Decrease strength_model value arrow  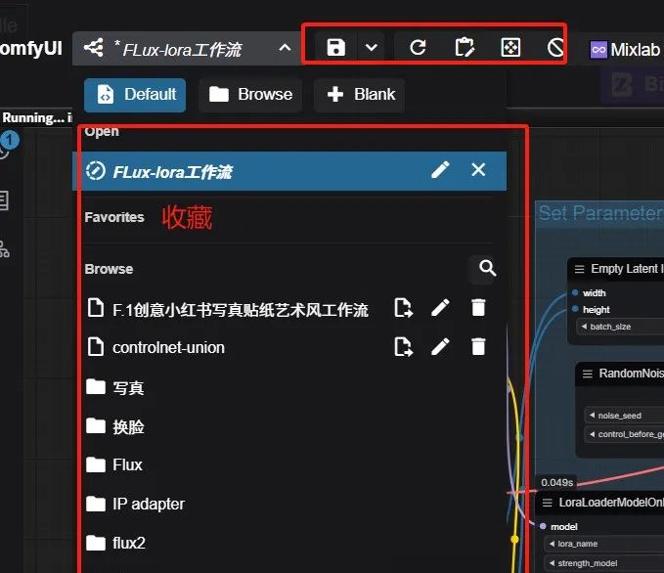(552, 563)
